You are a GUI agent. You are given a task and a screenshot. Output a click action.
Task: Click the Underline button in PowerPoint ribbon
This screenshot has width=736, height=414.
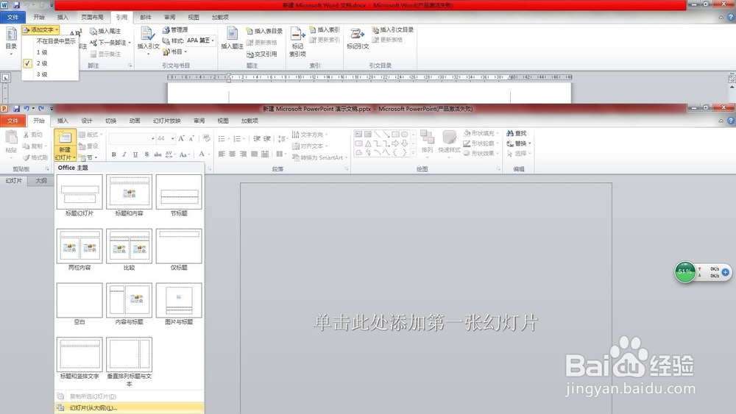coord(135,154)
